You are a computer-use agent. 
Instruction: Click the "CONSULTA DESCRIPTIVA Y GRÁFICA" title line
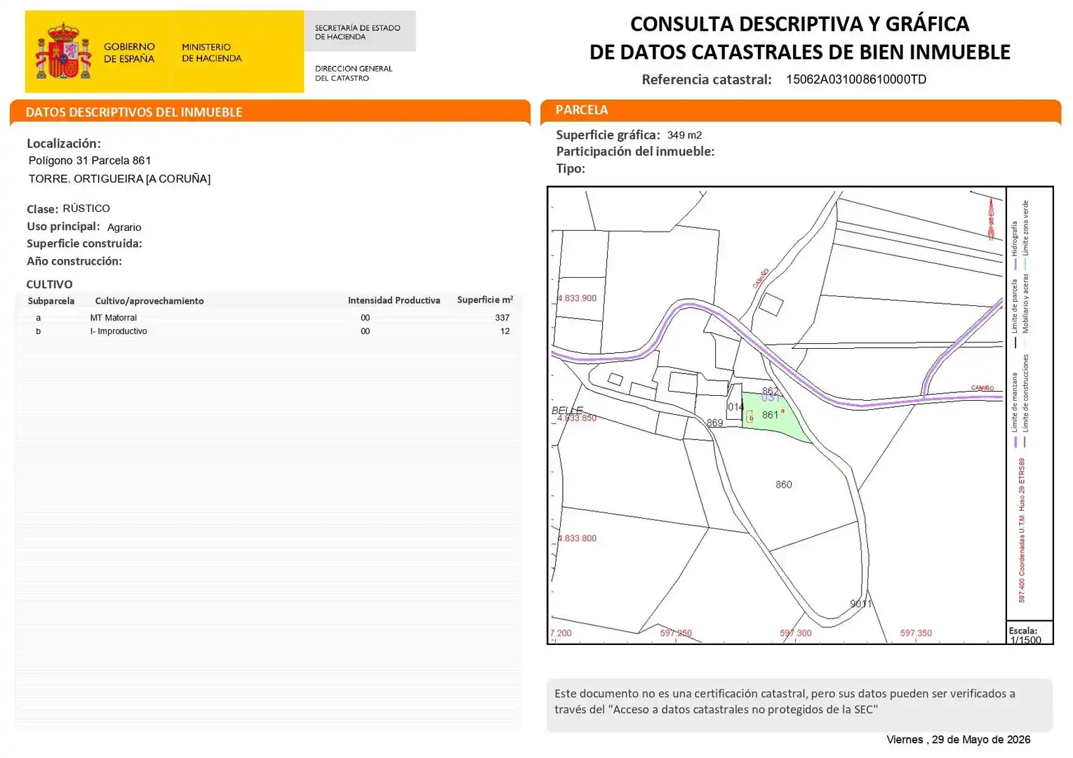(x=799, y=24)
